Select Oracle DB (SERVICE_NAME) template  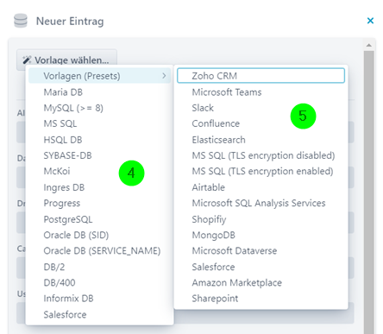pos(99,251)
